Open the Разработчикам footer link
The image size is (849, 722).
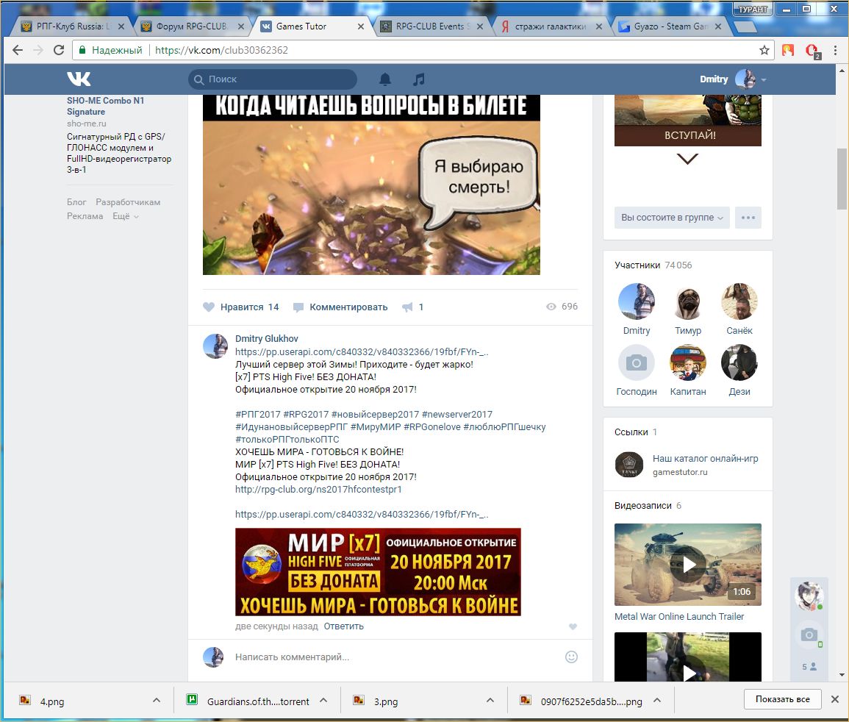coord(128,202)
